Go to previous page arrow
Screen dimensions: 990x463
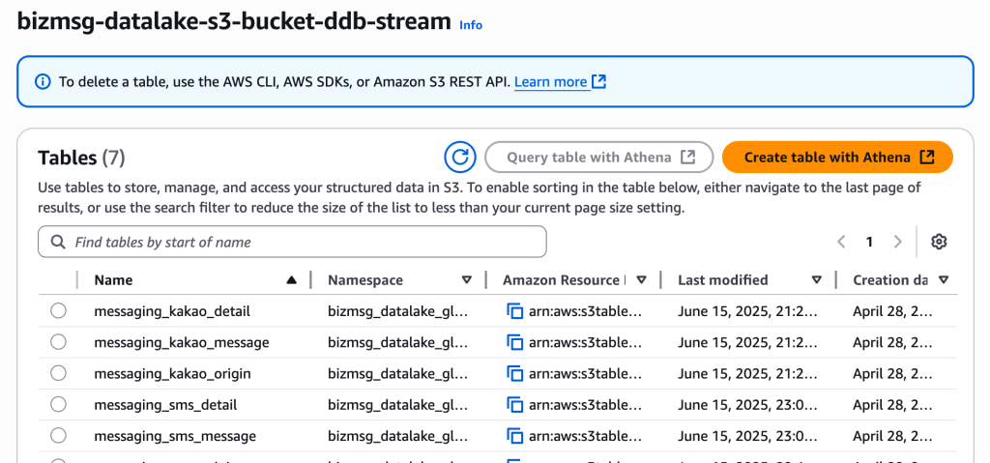[841, 242]
